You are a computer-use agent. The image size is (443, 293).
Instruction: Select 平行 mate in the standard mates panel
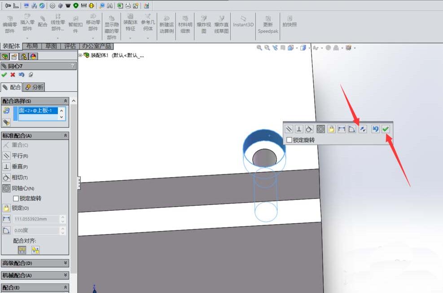(x=17, y=156)
